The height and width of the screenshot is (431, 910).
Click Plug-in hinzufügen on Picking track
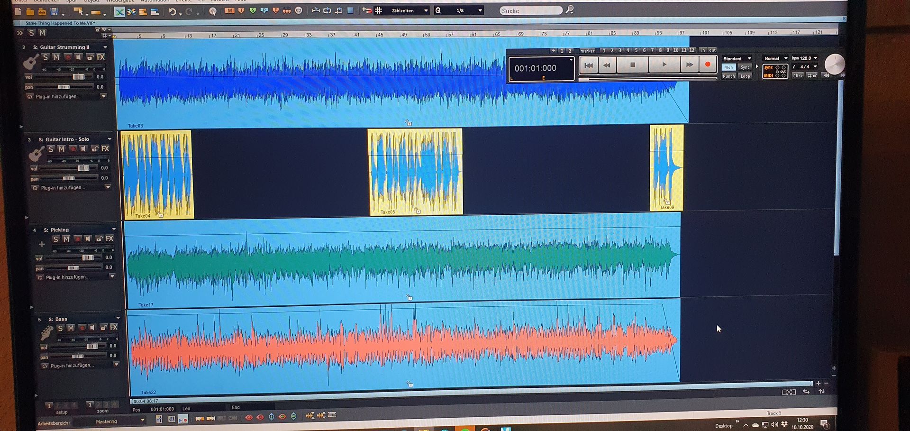[x=68, y=277]
